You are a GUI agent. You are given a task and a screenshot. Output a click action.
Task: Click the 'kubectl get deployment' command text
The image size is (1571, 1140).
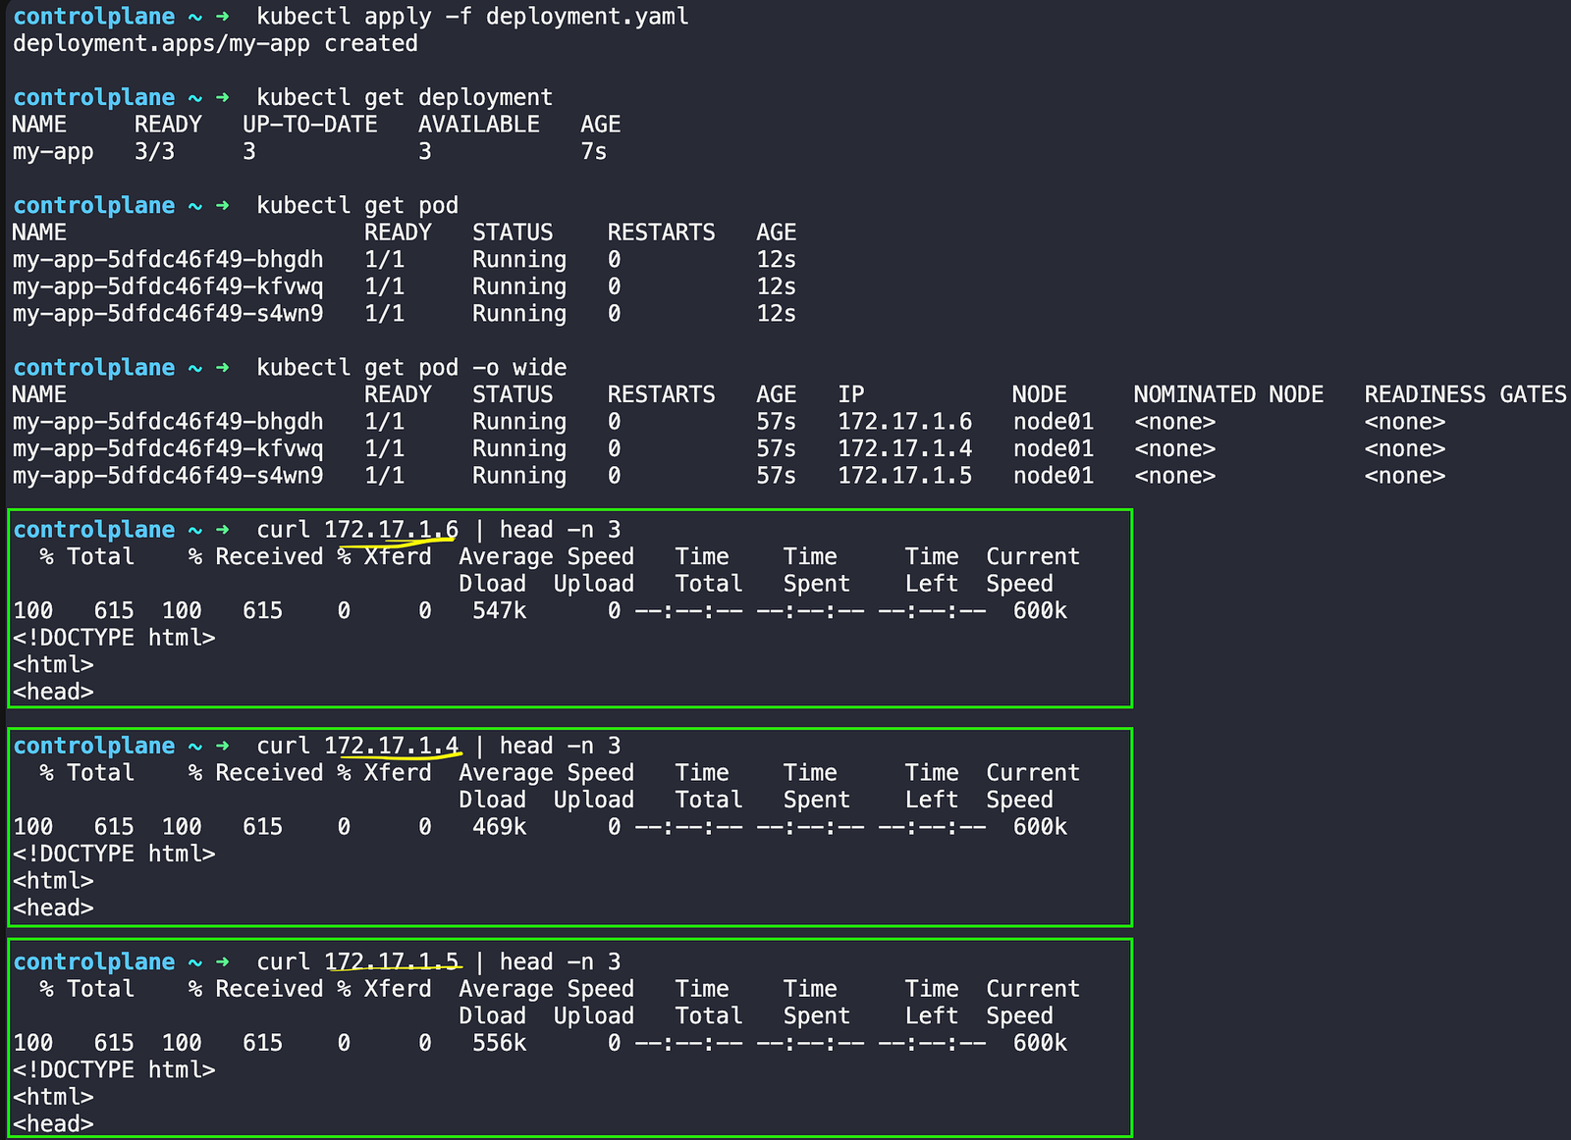click(x=404, y=98)
